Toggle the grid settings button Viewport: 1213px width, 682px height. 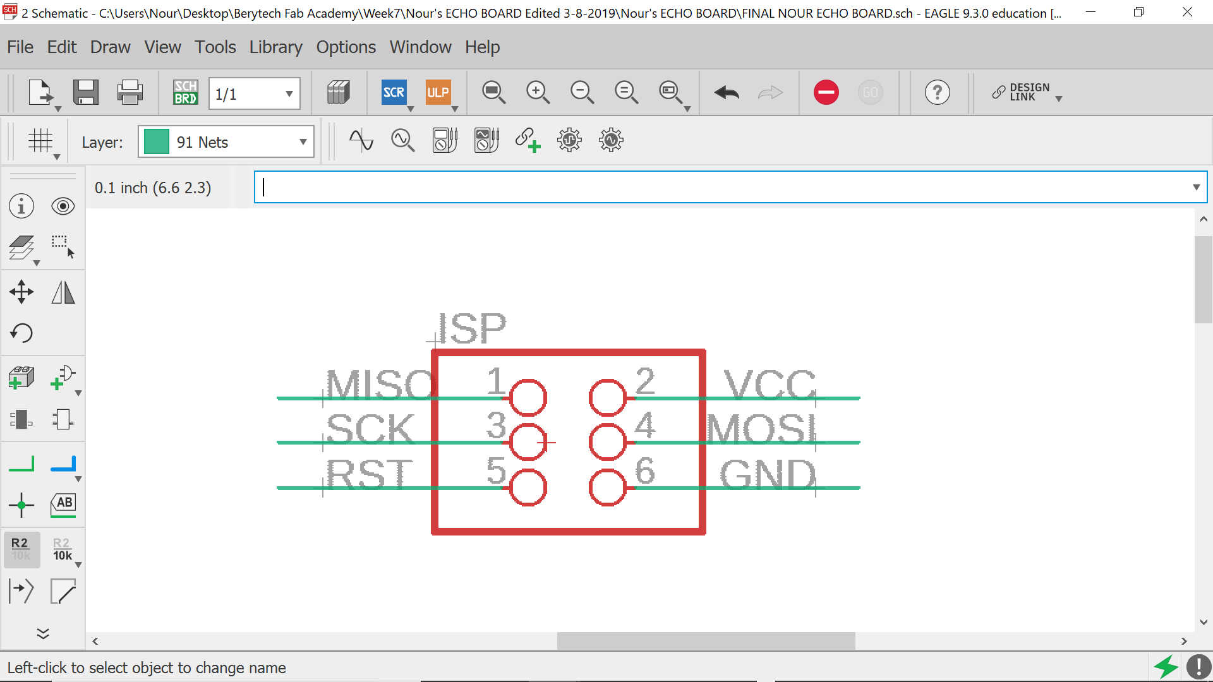[x=40, y=141]
